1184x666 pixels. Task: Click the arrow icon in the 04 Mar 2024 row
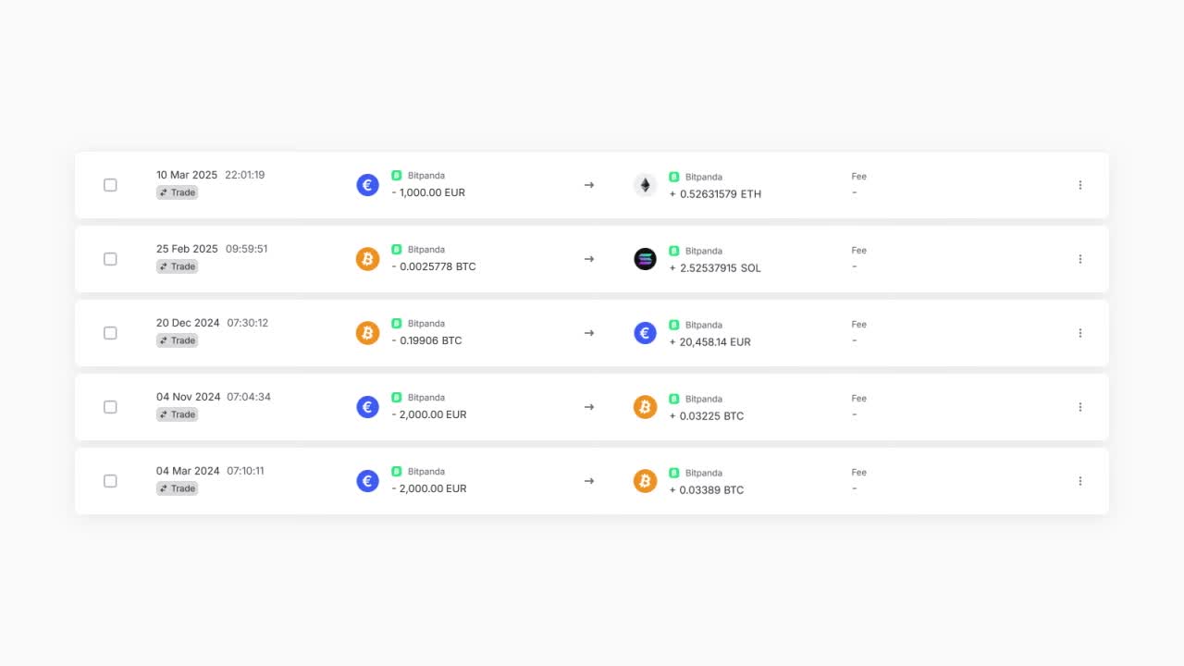coord(589,481)
